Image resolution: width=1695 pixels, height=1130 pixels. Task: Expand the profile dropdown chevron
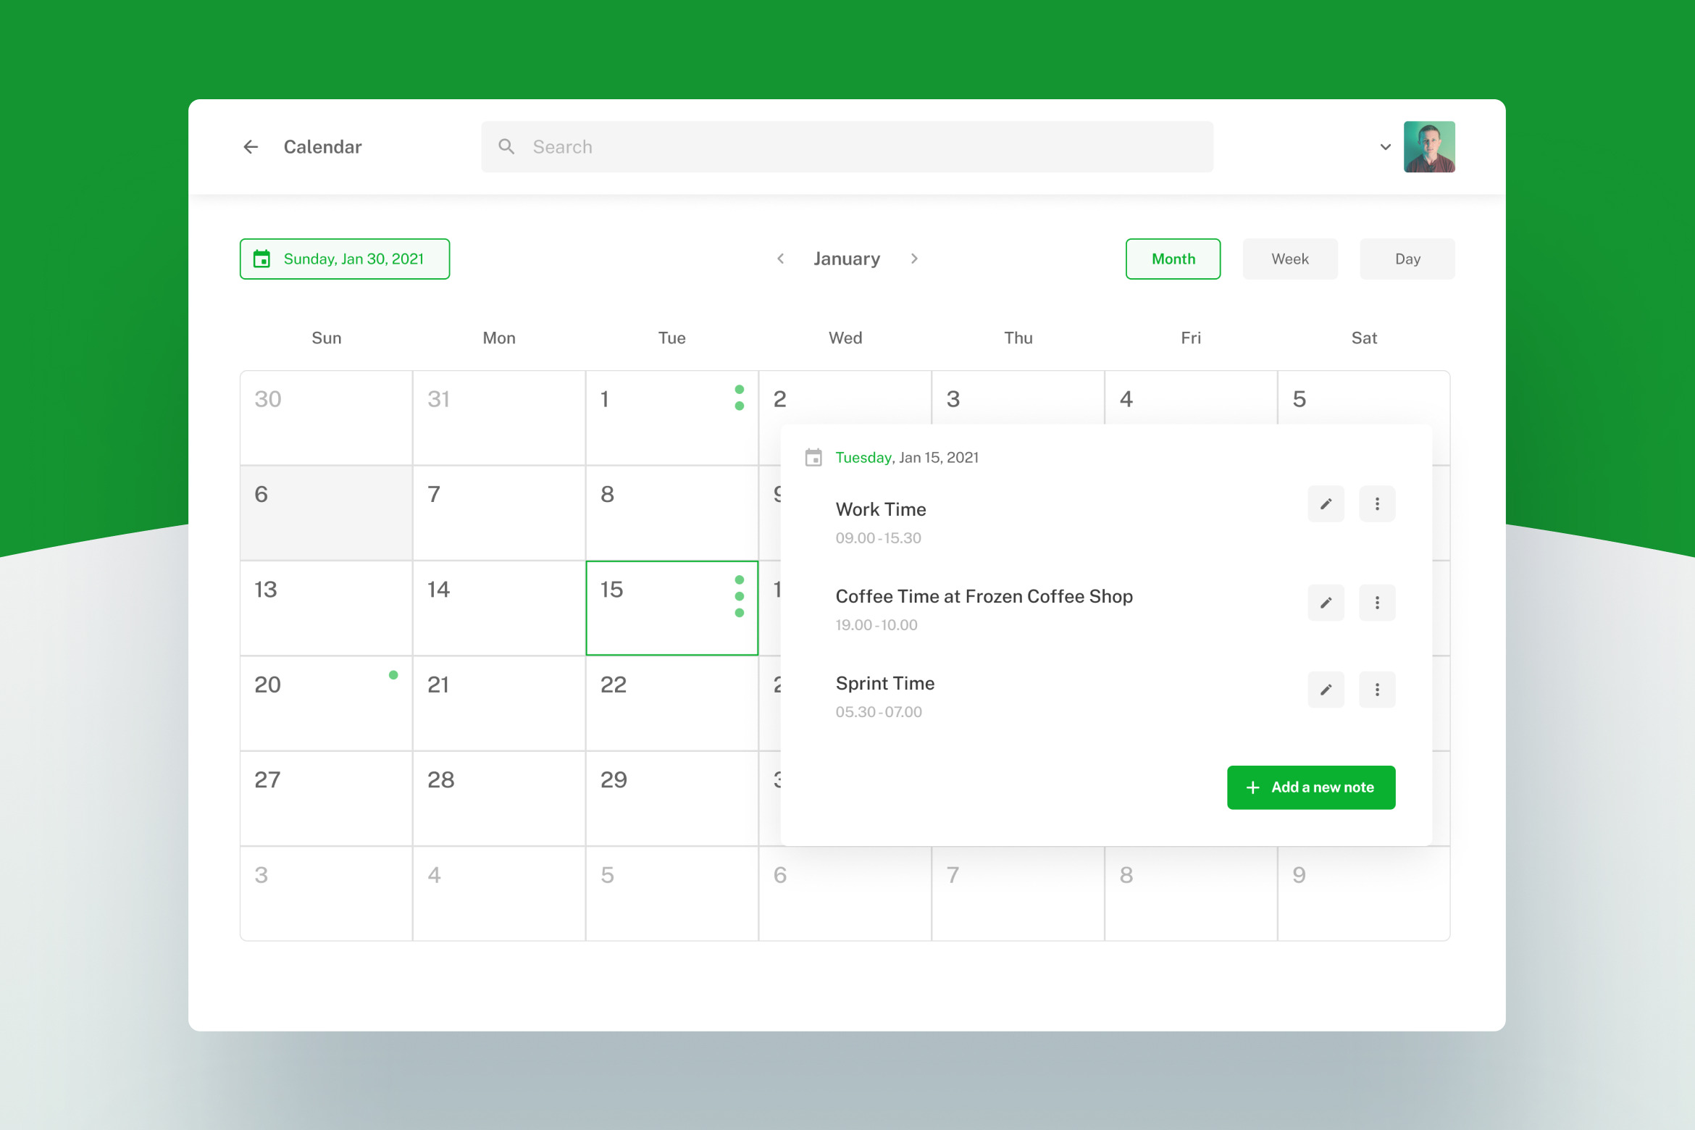tap(1385, 147)
